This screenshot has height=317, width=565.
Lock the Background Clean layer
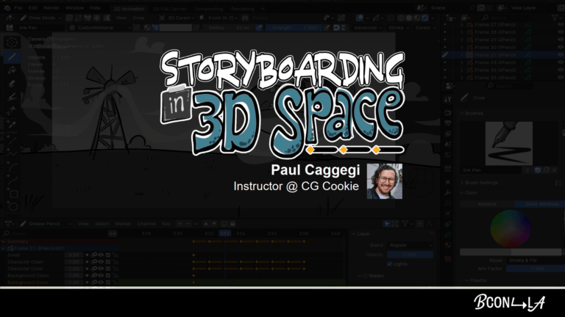[116, 275]
